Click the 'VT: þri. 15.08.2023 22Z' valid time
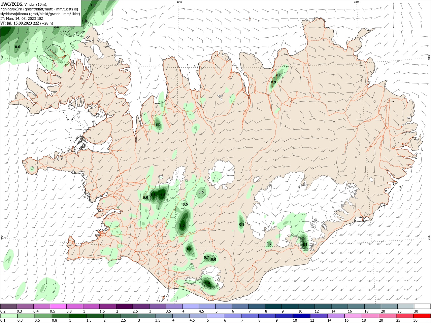 pyautogui.click(x=20, y=23)
